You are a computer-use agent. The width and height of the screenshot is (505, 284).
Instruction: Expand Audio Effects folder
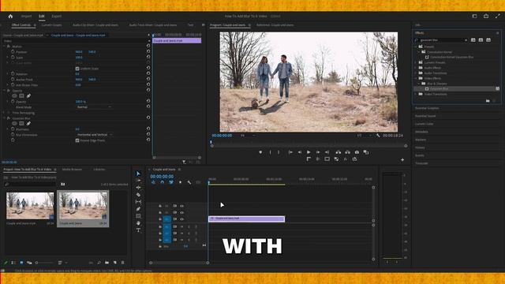416,68
